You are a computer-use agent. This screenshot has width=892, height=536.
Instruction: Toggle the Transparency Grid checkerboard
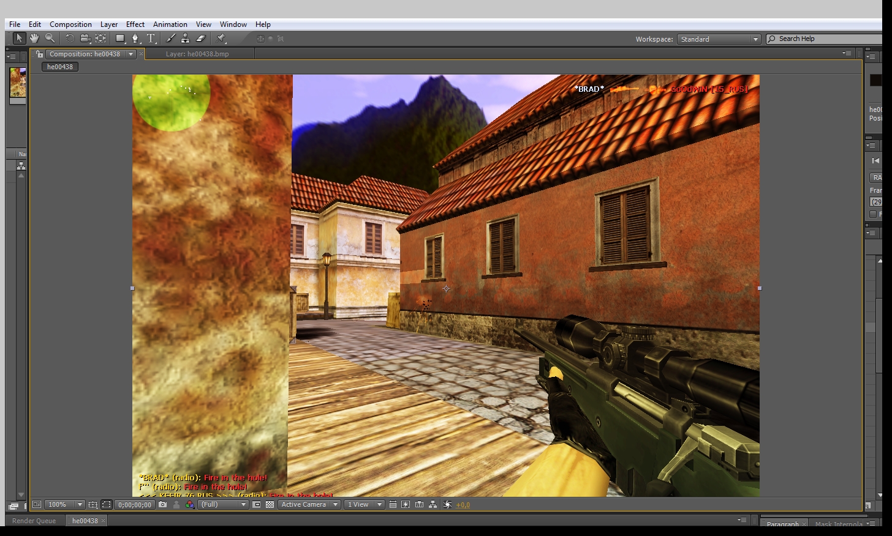pyautogui.click(x=270, y=505)
